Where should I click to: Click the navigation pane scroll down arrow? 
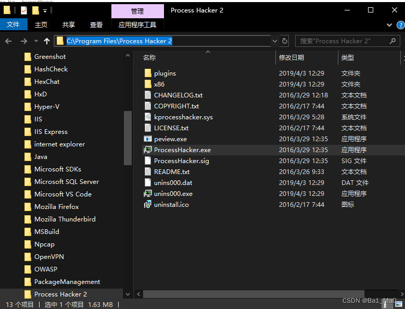[x=128, y=294]
